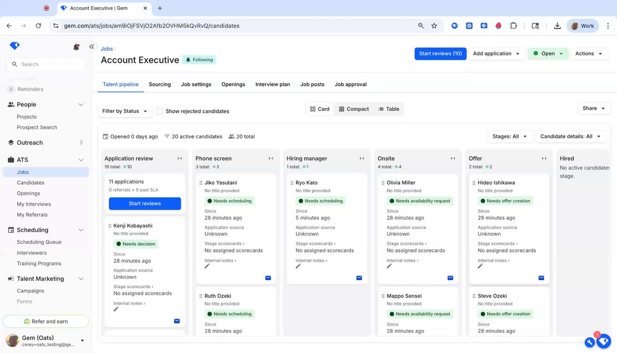Image resolution: width=617 pixels, height=353 pixels.
Task: Switch to Compact view
Action: pos(354,109)
